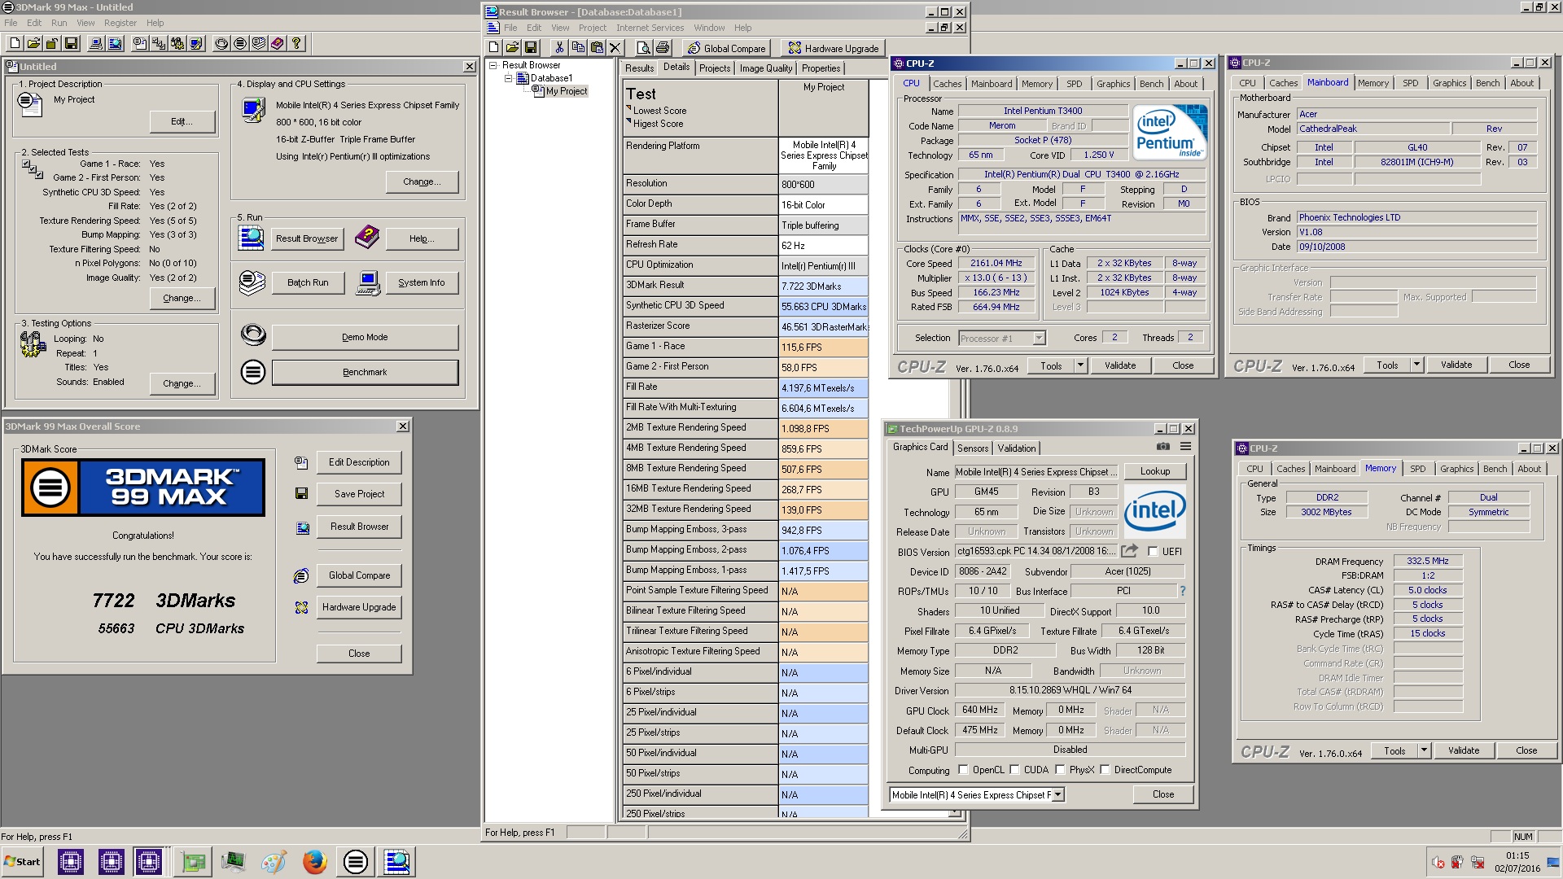This screenshot has height=879, width=1563.
Task: Click Save disk icon in 3DMark toolbar
Action: (71, 44)
